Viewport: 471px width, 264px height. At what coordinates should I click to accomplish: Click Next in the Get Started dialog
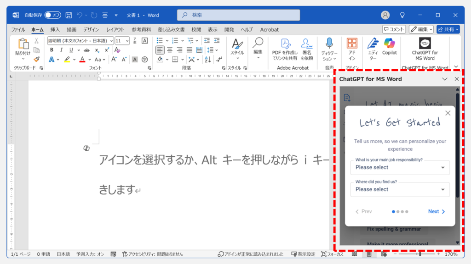(436, 211)
